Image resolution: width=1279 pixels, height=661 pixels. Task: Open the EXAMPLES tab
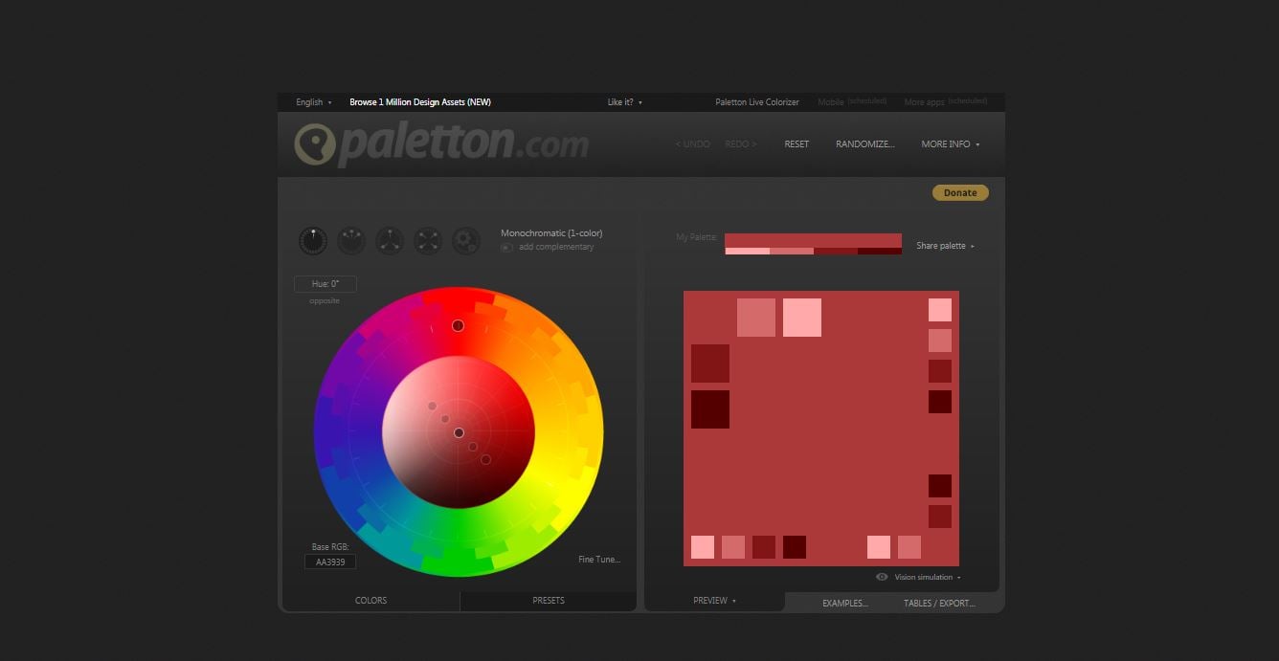(x=845, y=604)
